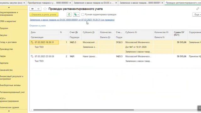The height and width of the screenshot is (113, 201).
Task: Click debit account '1423.3' in row 1
Action: (x=73, y=42)
